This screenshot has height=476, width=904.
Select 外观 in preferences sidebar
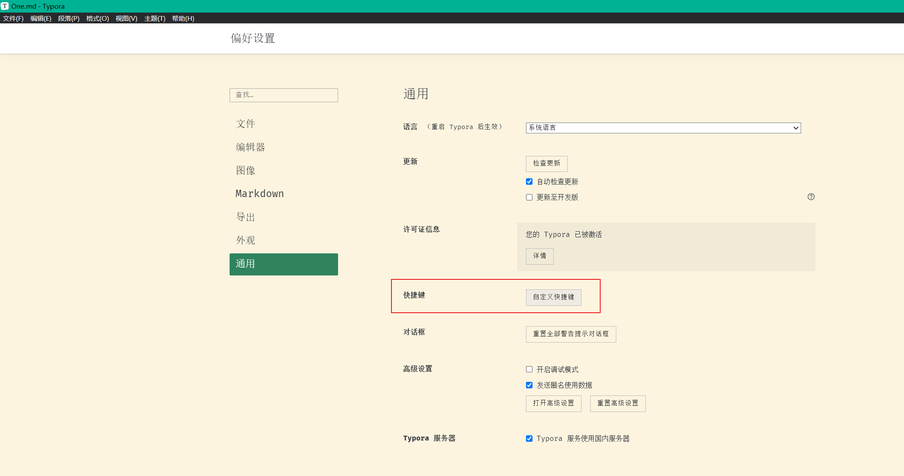pos(283,240)
